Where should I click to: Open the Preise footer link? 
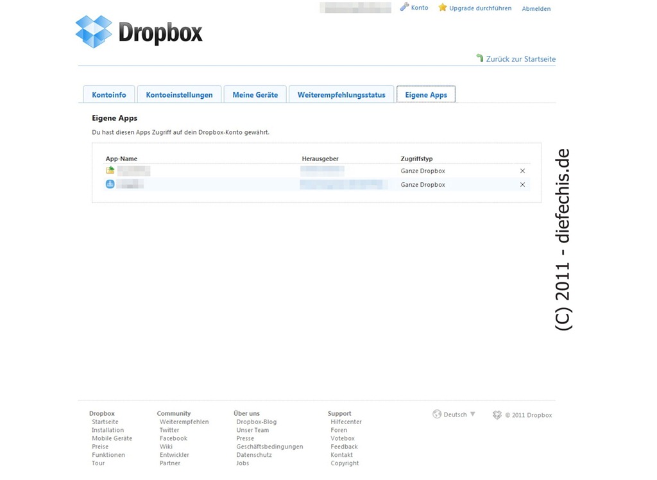click(100, 447)
